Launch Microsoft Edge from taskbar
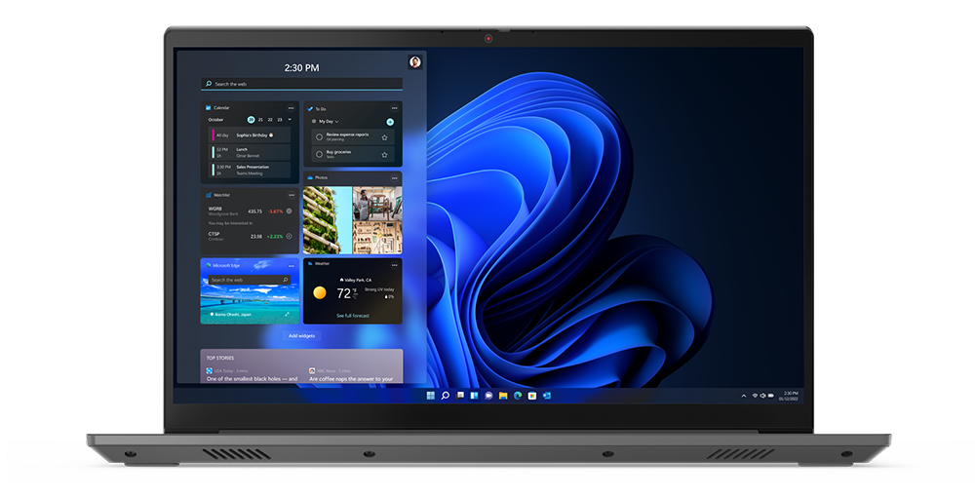975x498 pixels. [518, 396]
